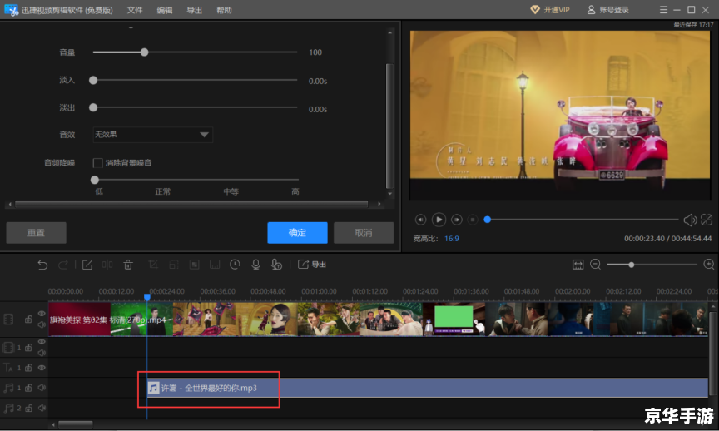Hide overlay video track 1 eye

[x=42, y=342]
